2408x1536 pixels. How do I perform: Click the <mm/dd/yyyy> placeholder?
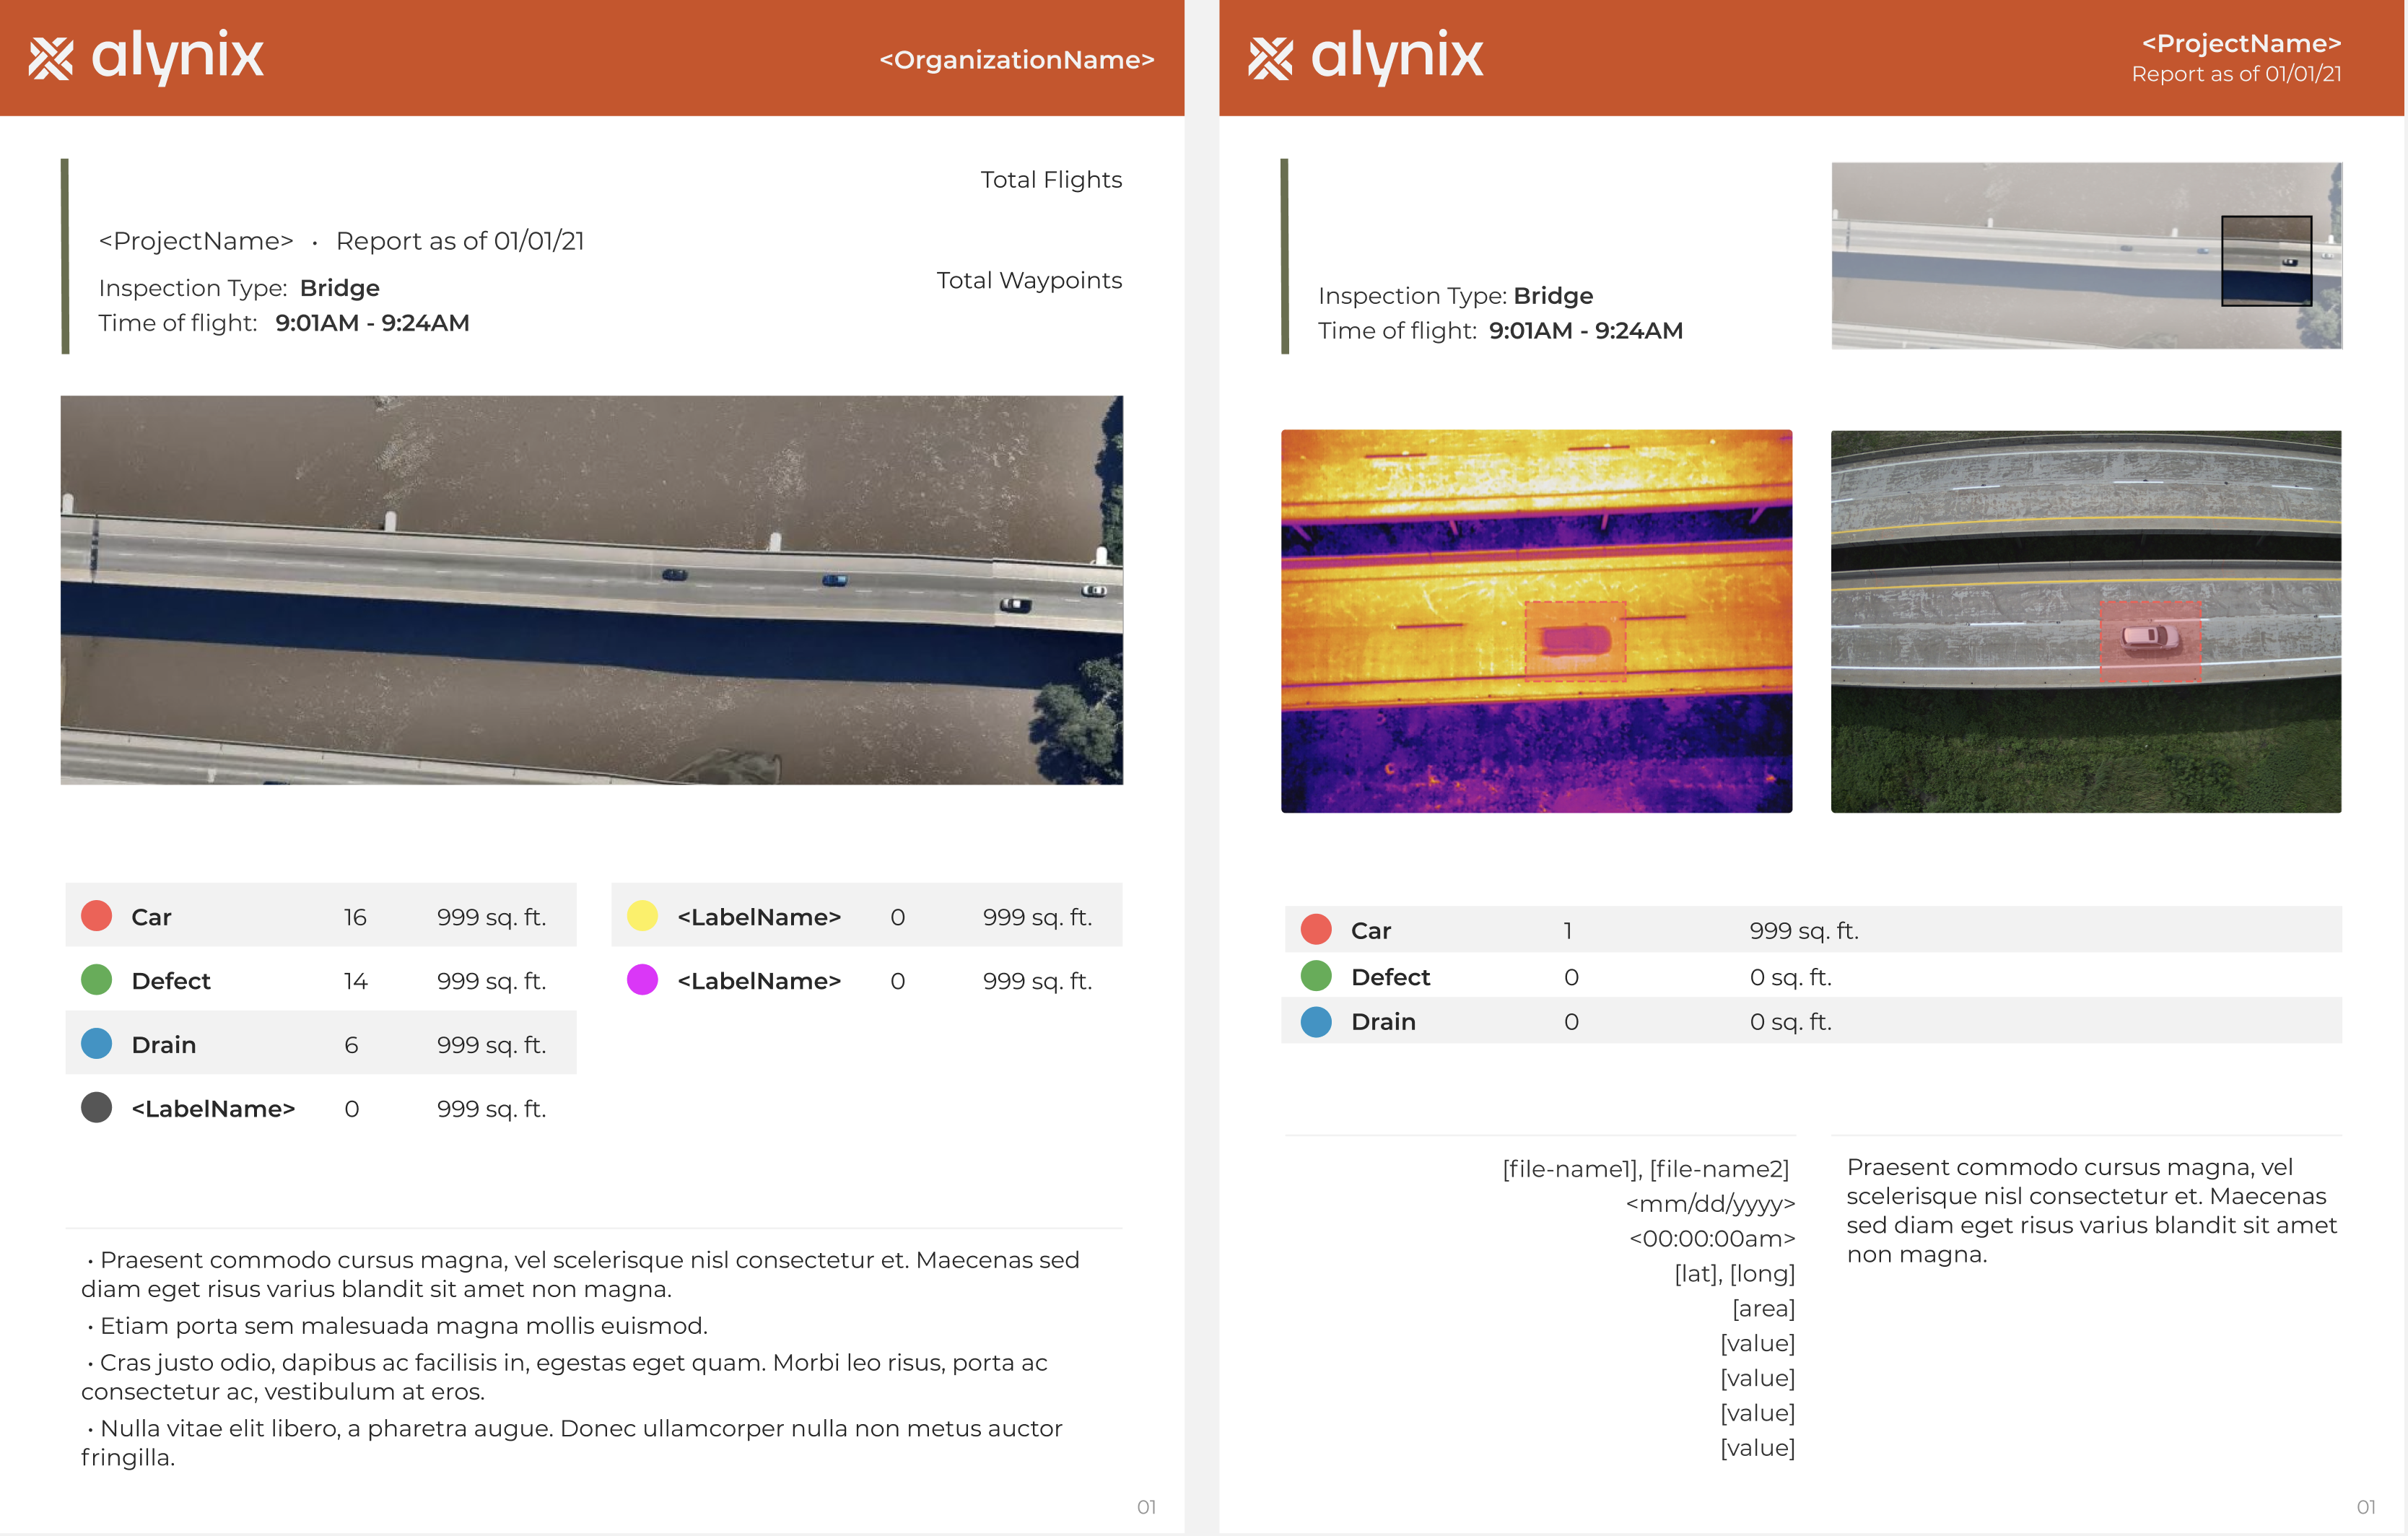click(1710, 1204)
